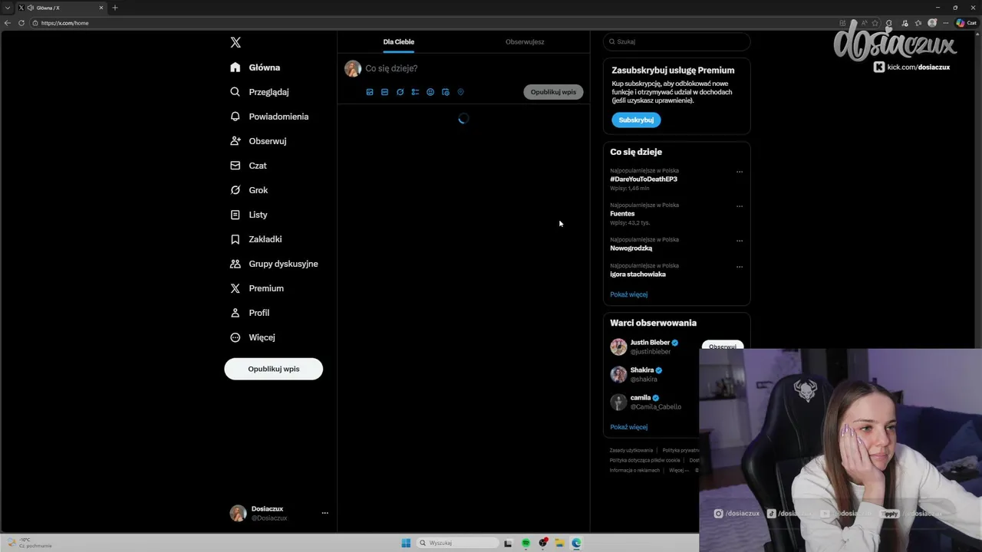The height and width of the screenshot is (552, 982).
Task: Click the Szukaj search field
Action: tap(677, 41)
